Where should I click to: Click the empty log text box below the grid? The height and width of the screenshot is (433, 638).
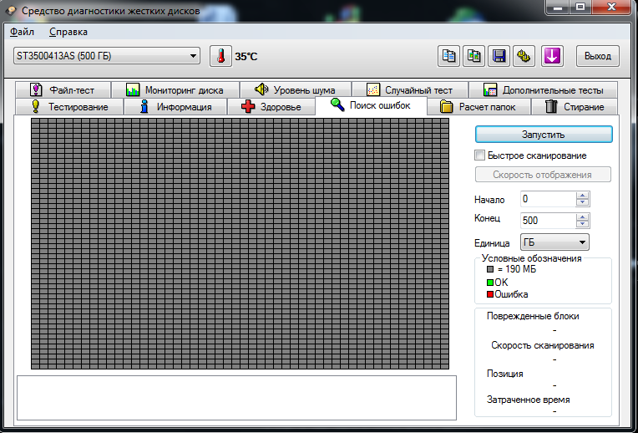pyautogui.click(x=236, y=398)
